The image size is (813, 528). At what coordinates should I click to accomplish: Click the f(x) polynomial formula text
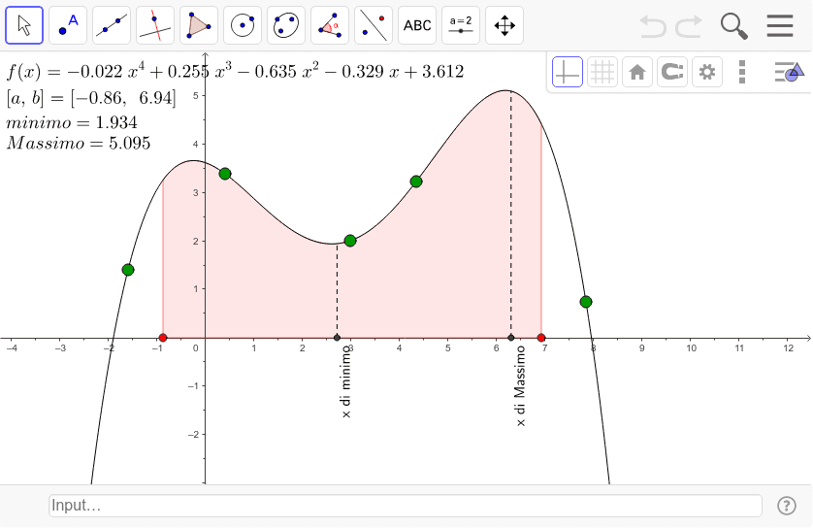point(235,71)
